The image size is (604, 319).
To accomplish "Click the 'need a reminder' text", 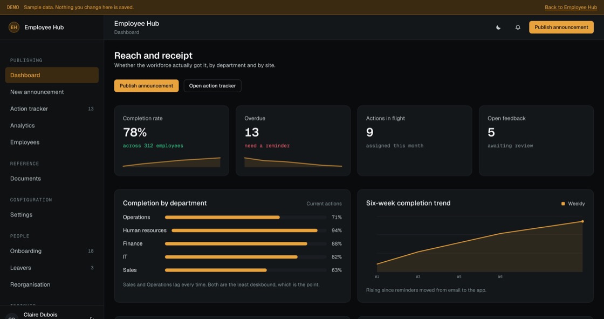I will [267, 146].
